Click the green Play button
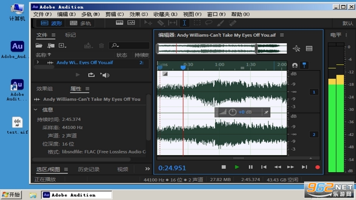 [237, 167]
